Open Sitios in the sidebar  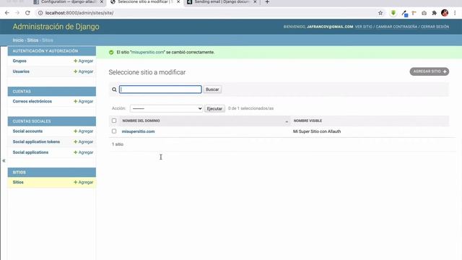18,182
